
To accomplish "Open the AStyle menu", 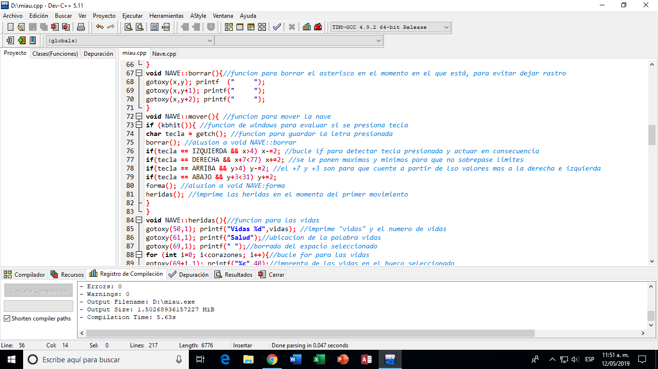I will coord(198,16).
